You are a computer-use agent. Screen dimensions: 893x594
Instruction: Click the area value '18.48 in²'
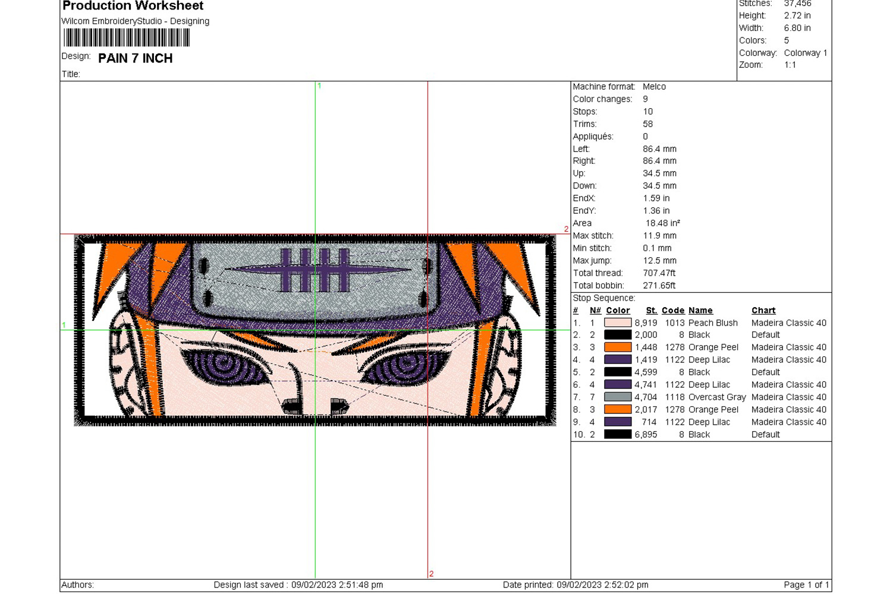click(663, 223)
